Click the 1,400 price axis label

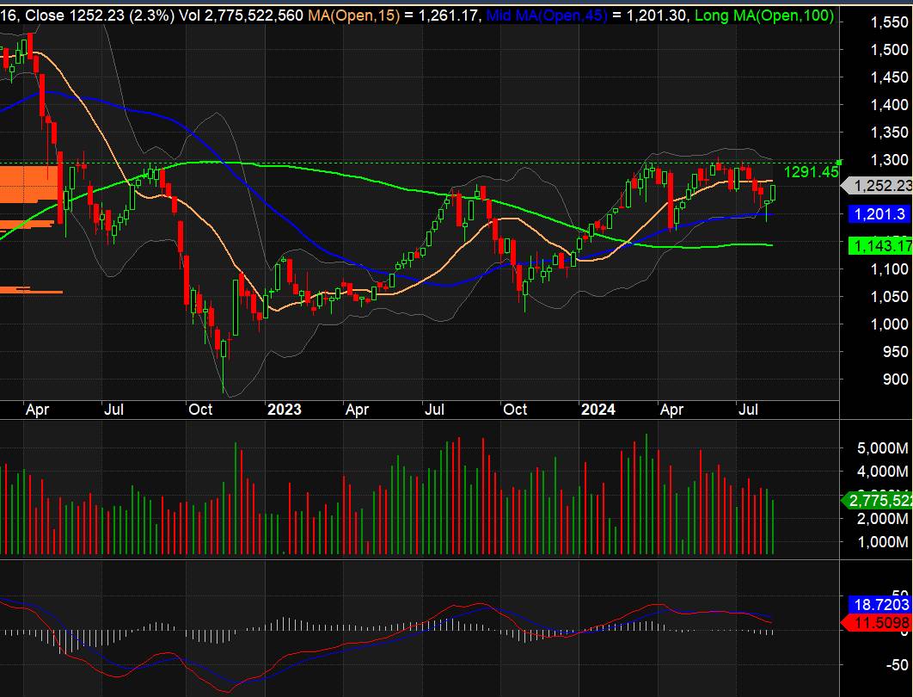click(889, 105)
